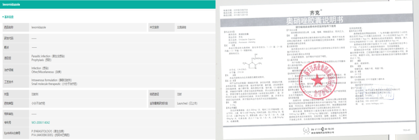Select the Prophylaxis indication text
419x140 pixels.
point(42,60)
